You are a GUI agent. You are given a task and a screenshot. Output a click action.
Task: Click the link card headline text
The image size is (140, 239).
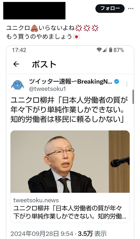(x=70, y=212)
